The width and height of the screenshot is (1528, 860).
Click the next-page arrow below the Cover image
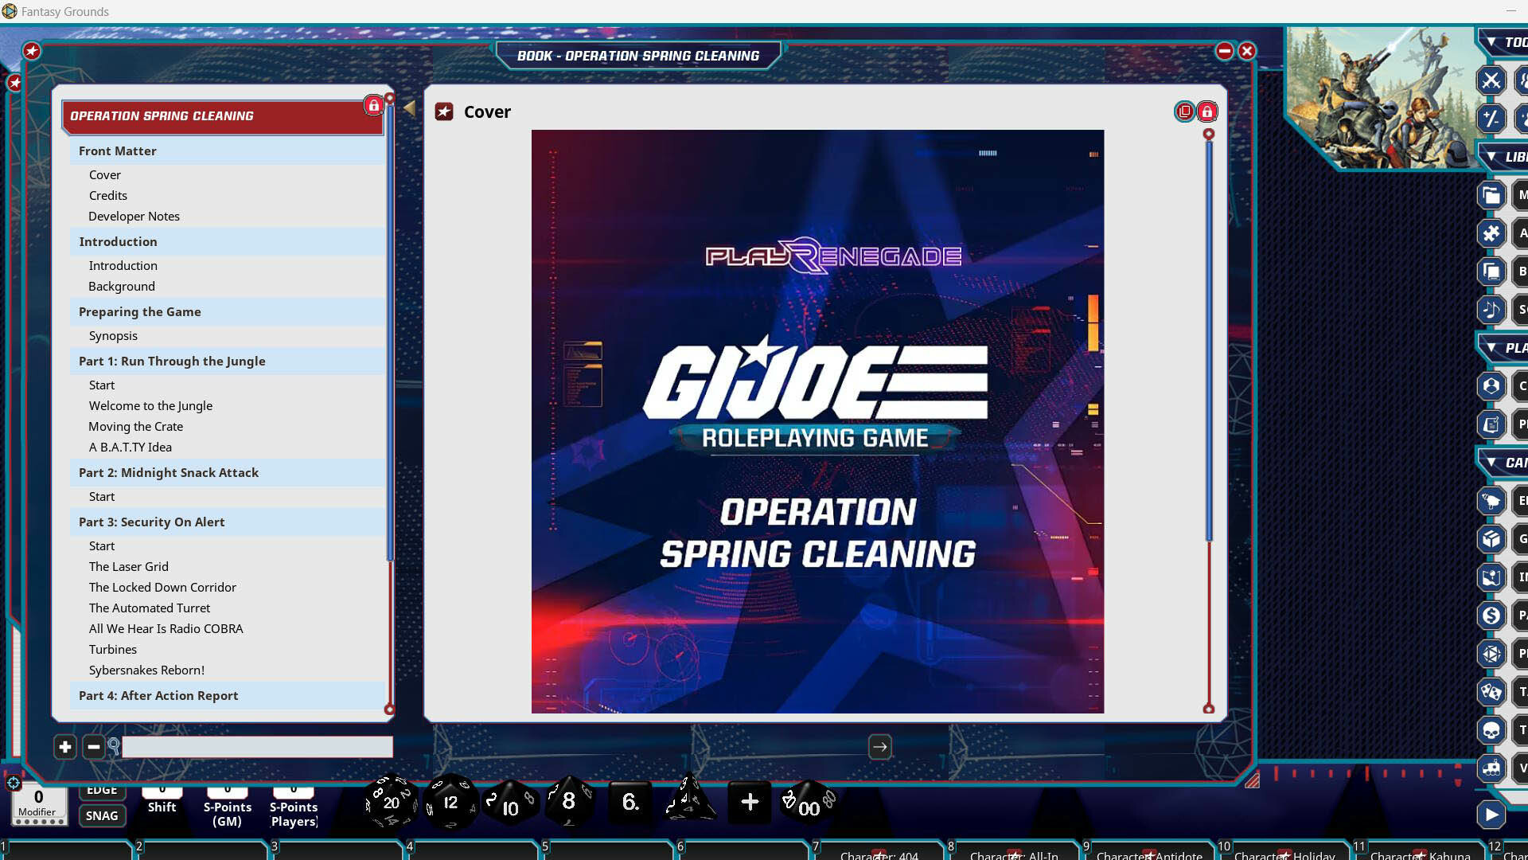pyautogui.click(x=879, y=747)
